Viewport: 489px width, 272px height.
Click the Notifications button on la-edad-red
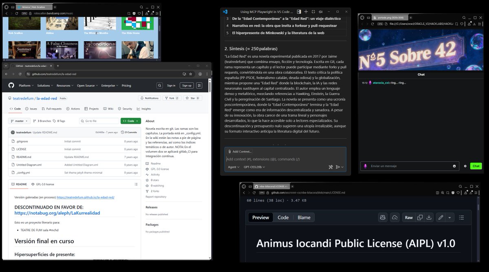[150, 98]
